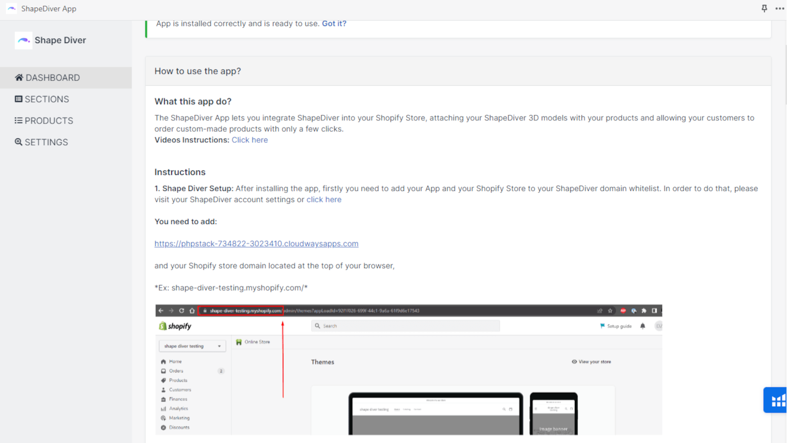Open the video instructions Click here link
This screenshot has width=788, height=443.
tap(250, 140)
